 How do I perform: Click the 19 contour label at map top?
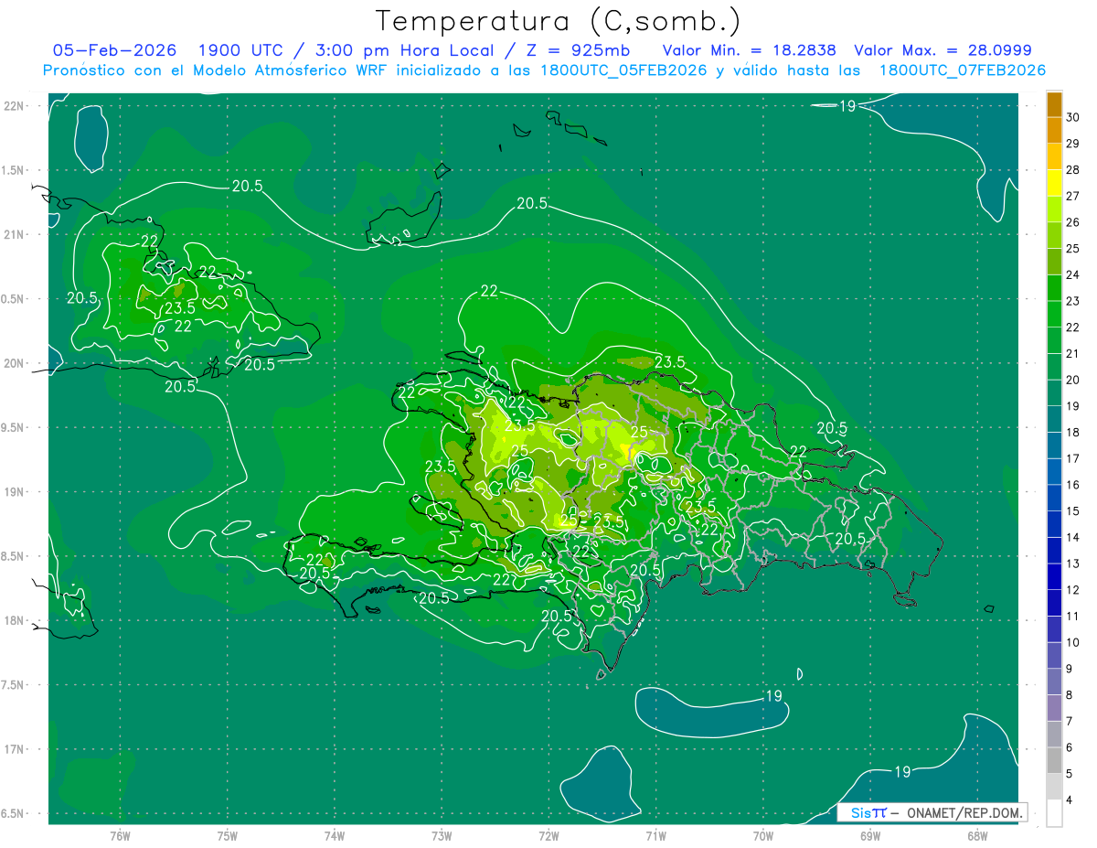pyautogui.click(x=847, y=106)
